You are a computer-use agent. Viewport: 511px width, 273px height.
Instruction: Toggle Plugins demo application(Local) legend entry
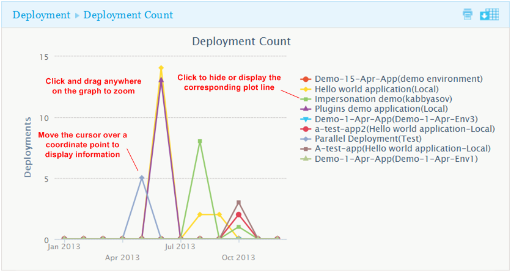click(x=374, y=109)
